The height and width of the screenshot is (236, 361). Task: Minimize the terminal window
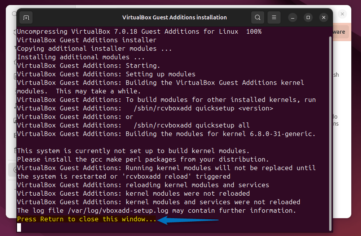tap(292, 17)
